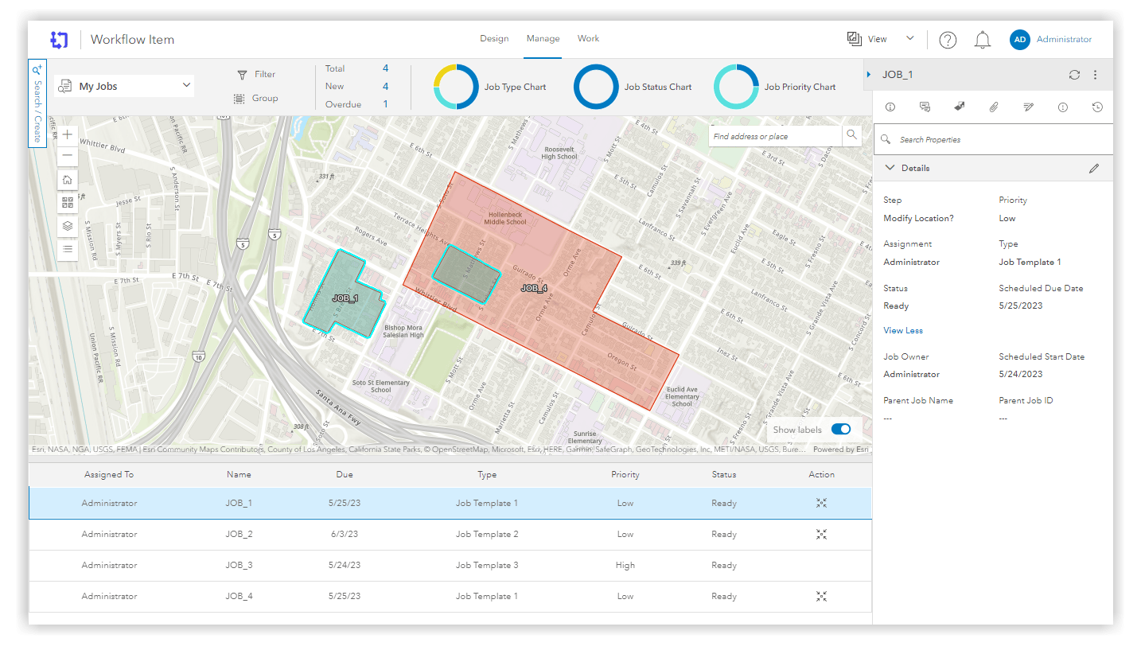
Task: Select the JOB_2 name cell
Action: tap(239, 534)
